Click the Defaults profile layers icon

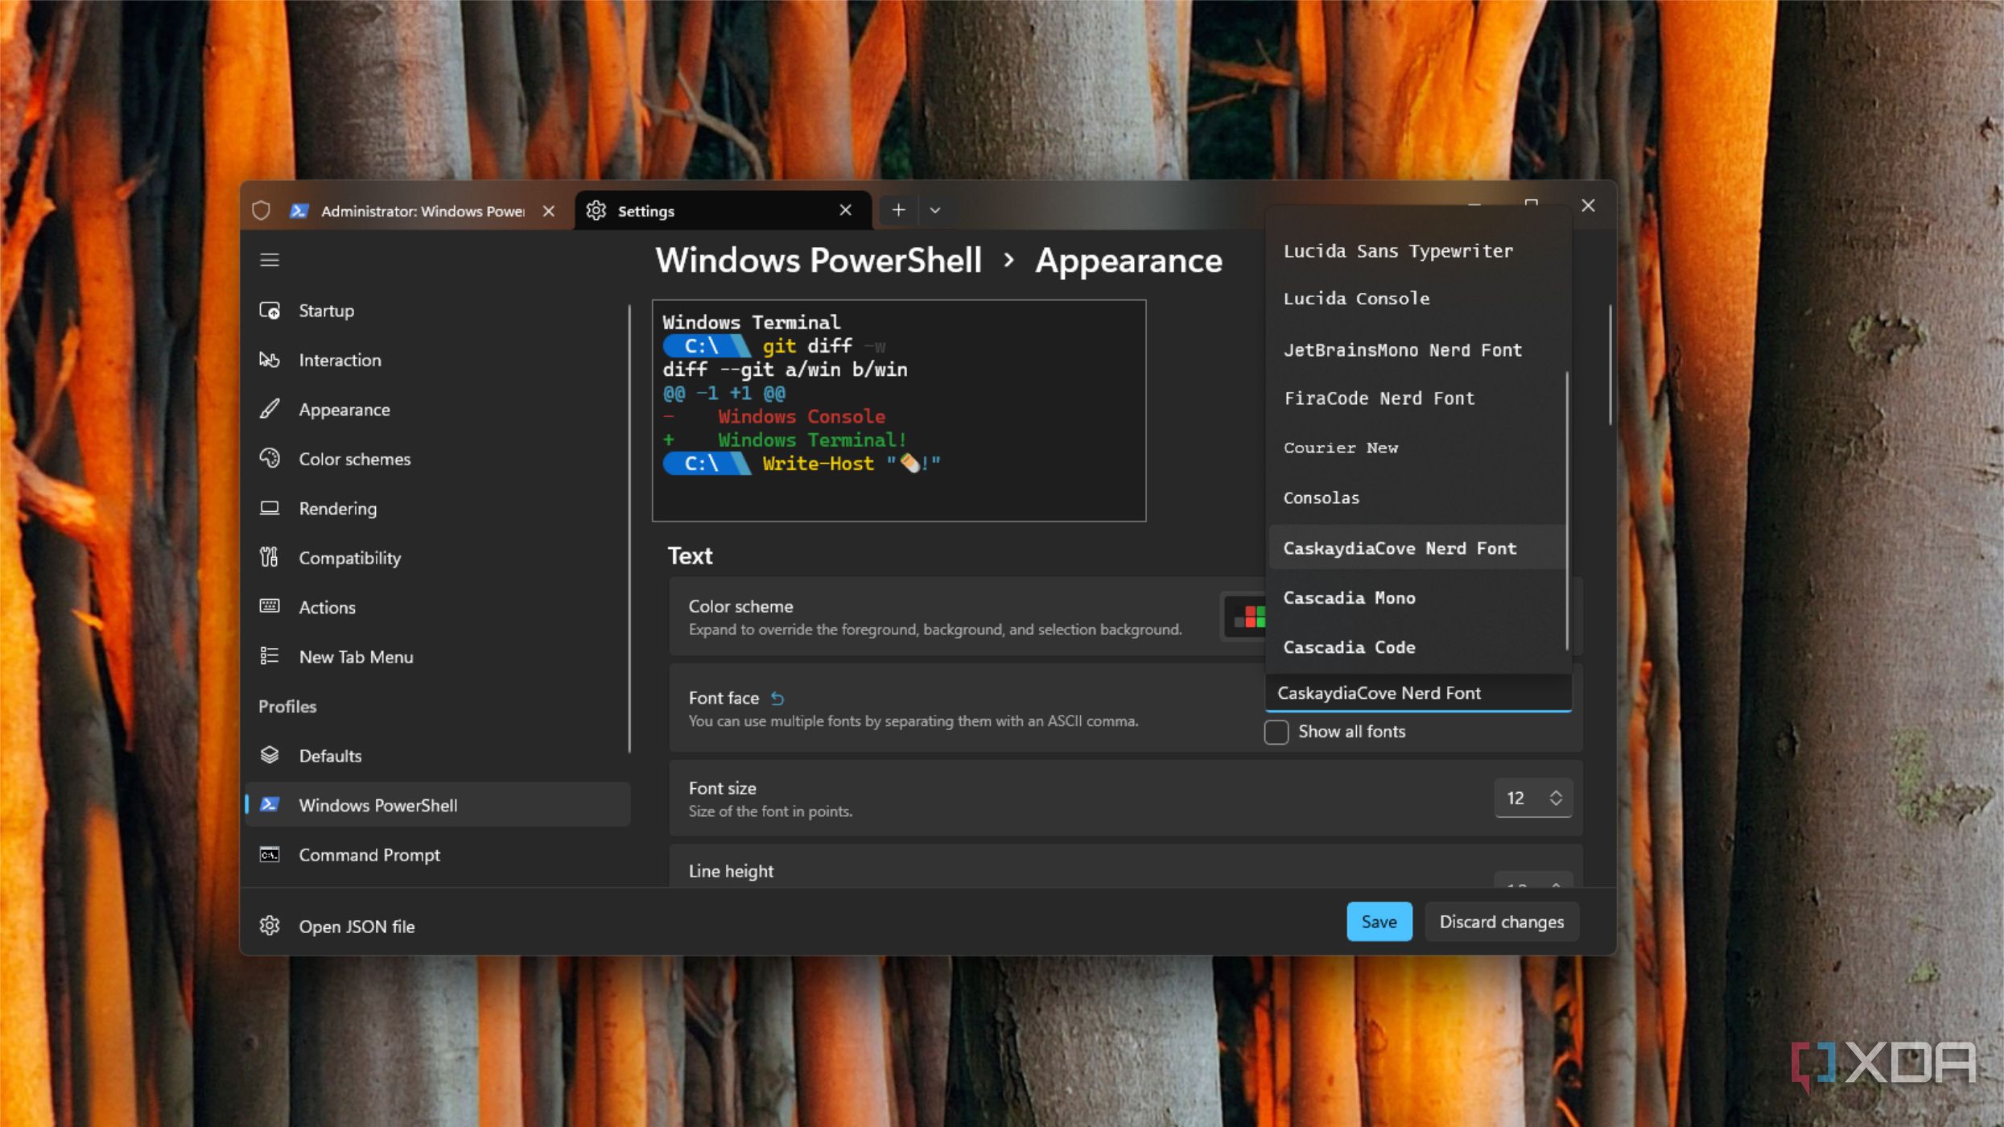(270, 755)
